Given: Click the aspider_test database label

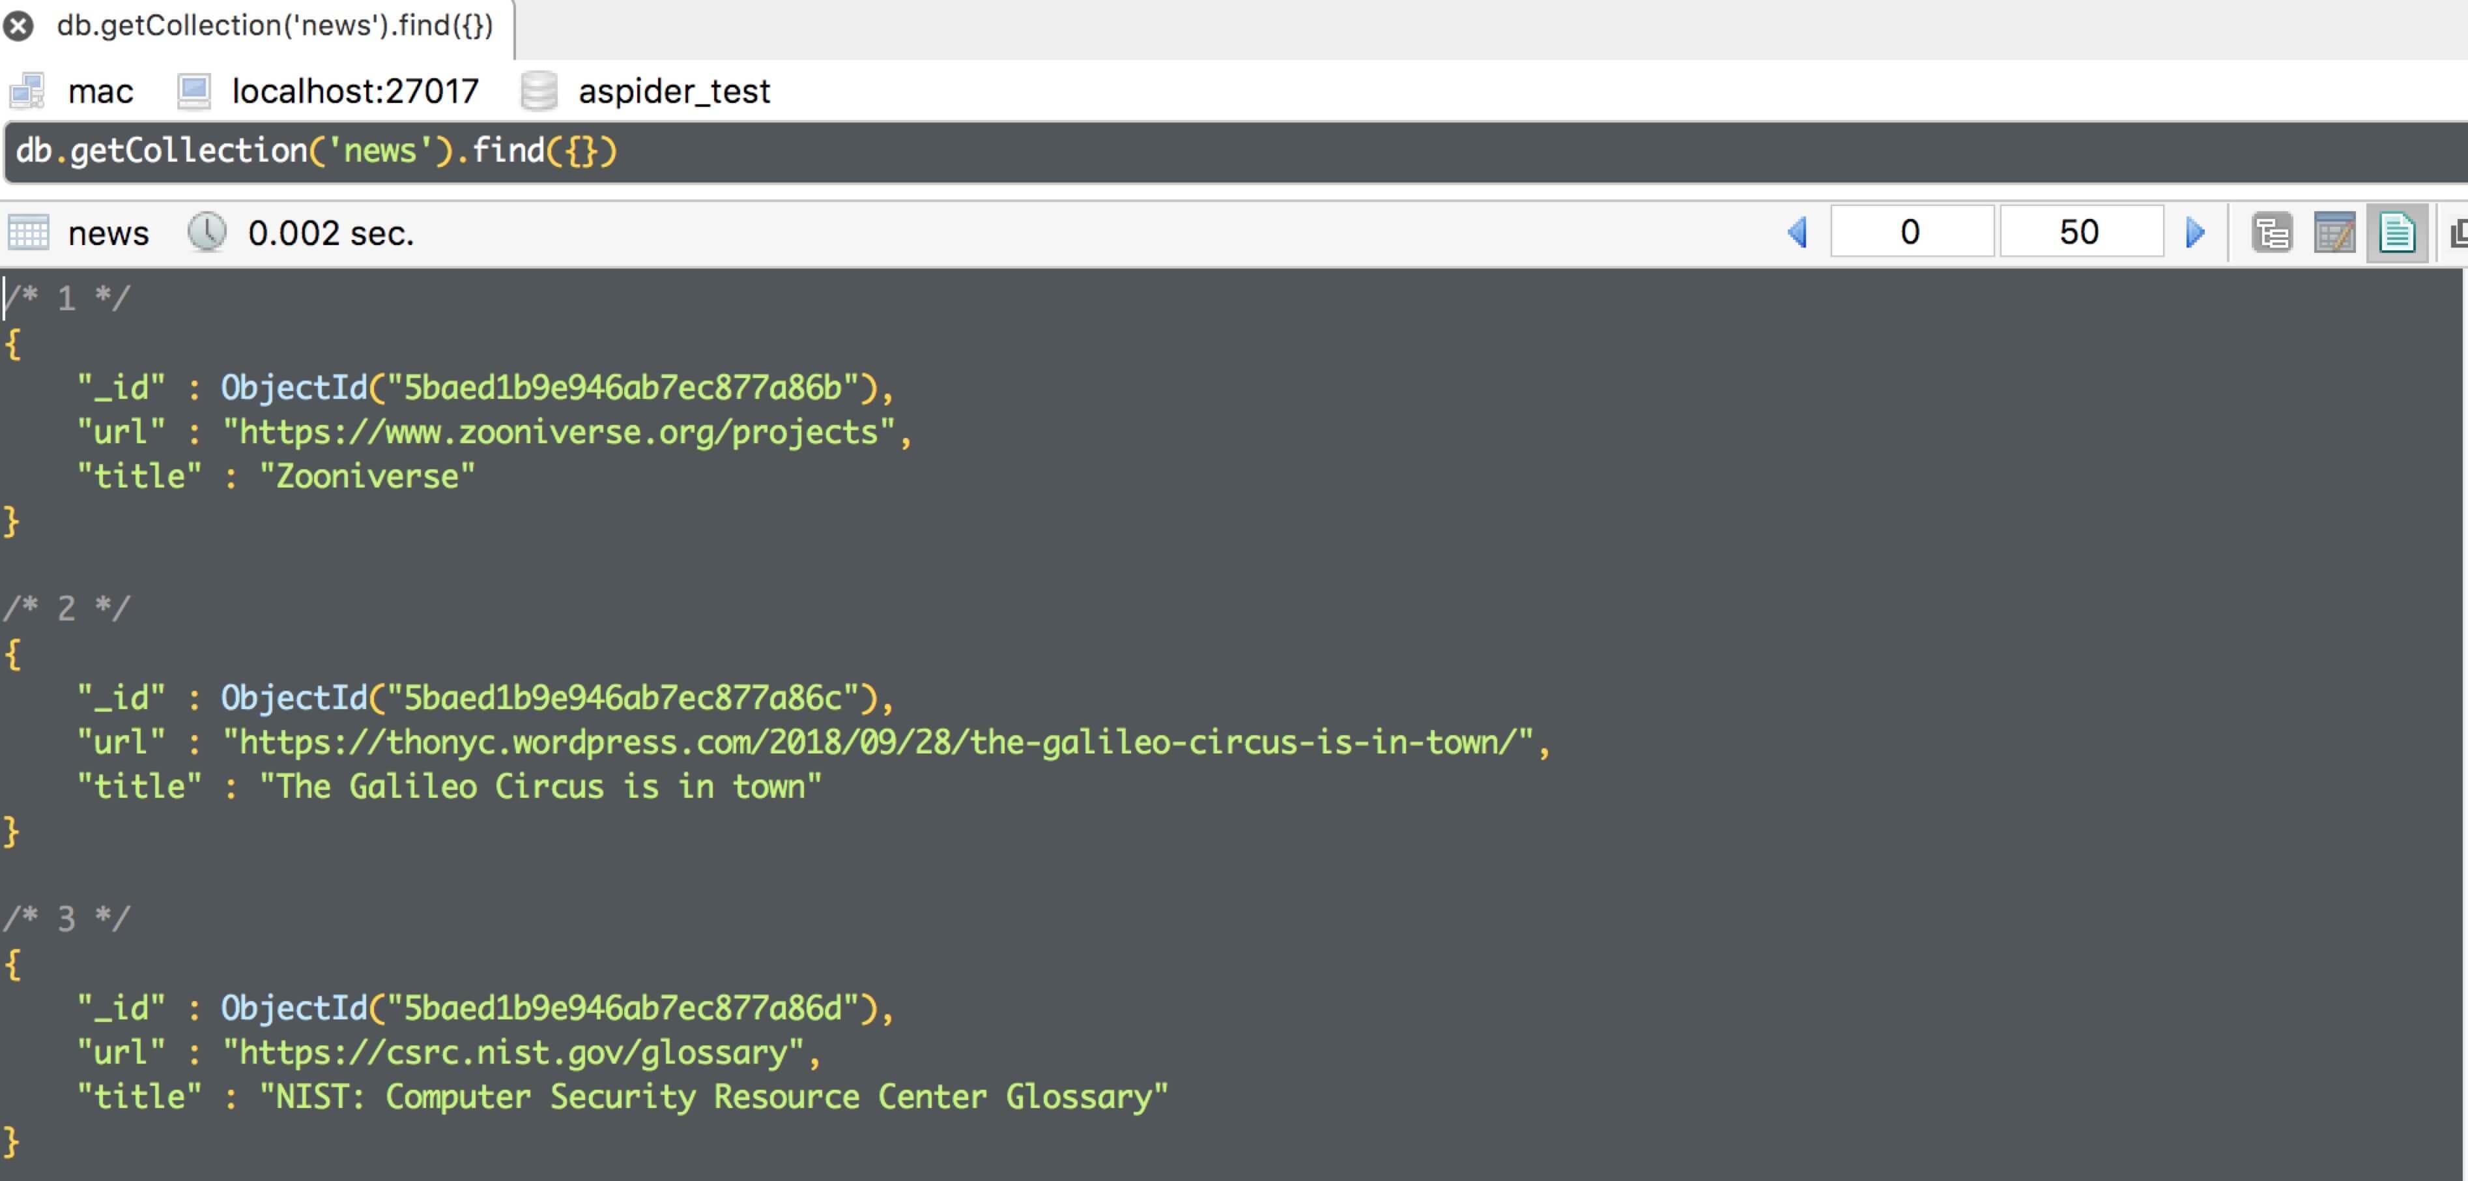Looking at the screenshot, I should pos(674,91).
